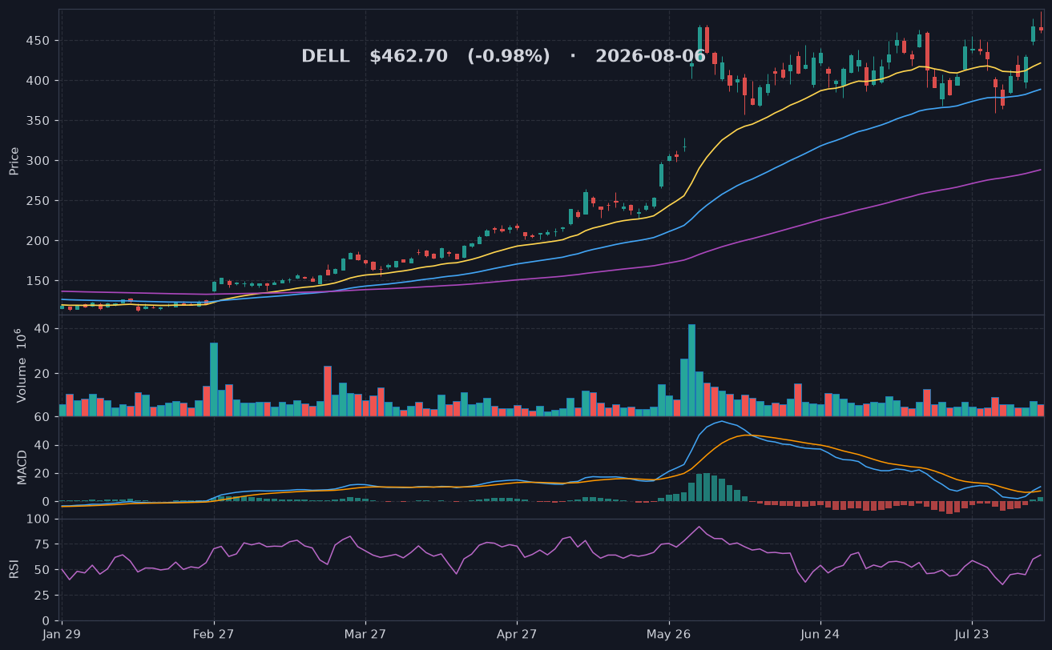This screenshot has height=650, width=1052.
Task: Click the 150 price axis tick
Action: click(x=39, y=281)
